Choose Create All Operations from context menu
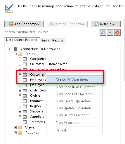This screenshot has height=144, width=125. (74, 79)
